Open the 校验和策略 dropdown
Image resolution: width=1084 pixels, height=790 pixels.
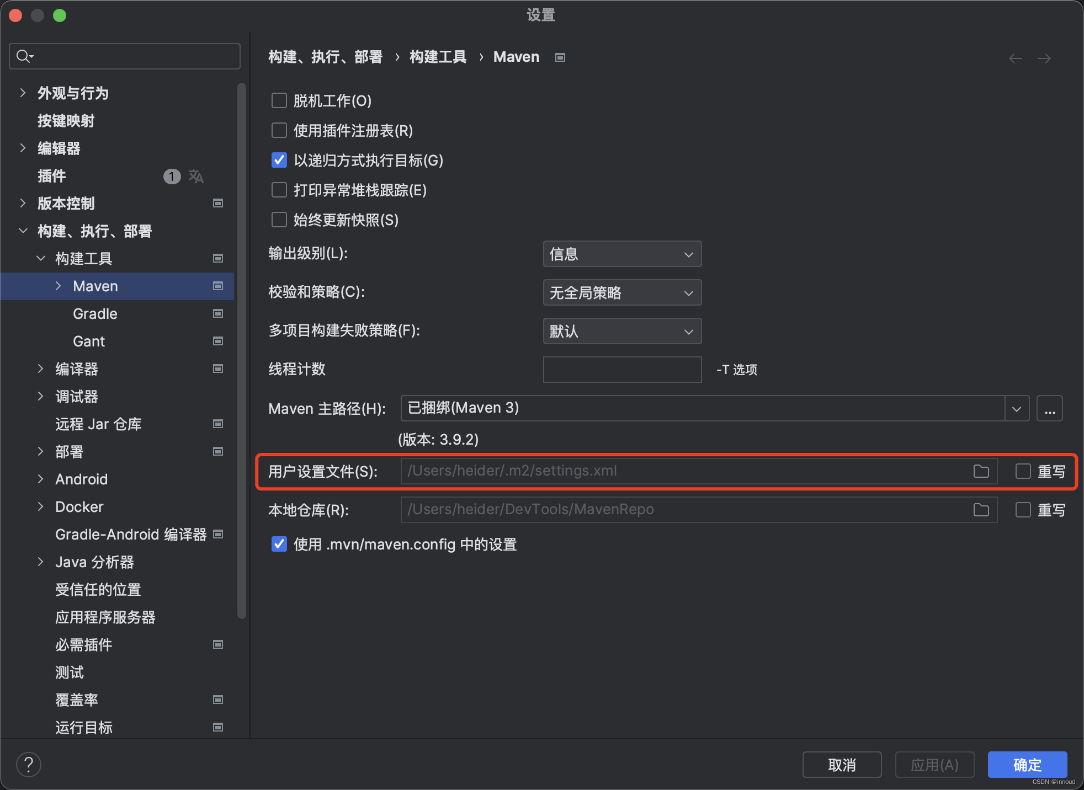pos(622,292)
